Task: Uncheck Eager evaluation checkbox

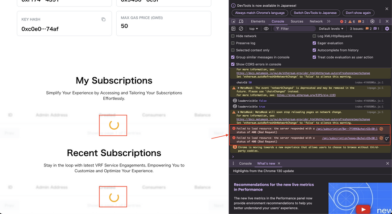Action: coord(314,43)
